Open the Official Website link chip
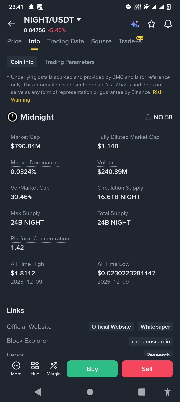The height and width of the screenshot is (402, 180). (x=111, y=327)
